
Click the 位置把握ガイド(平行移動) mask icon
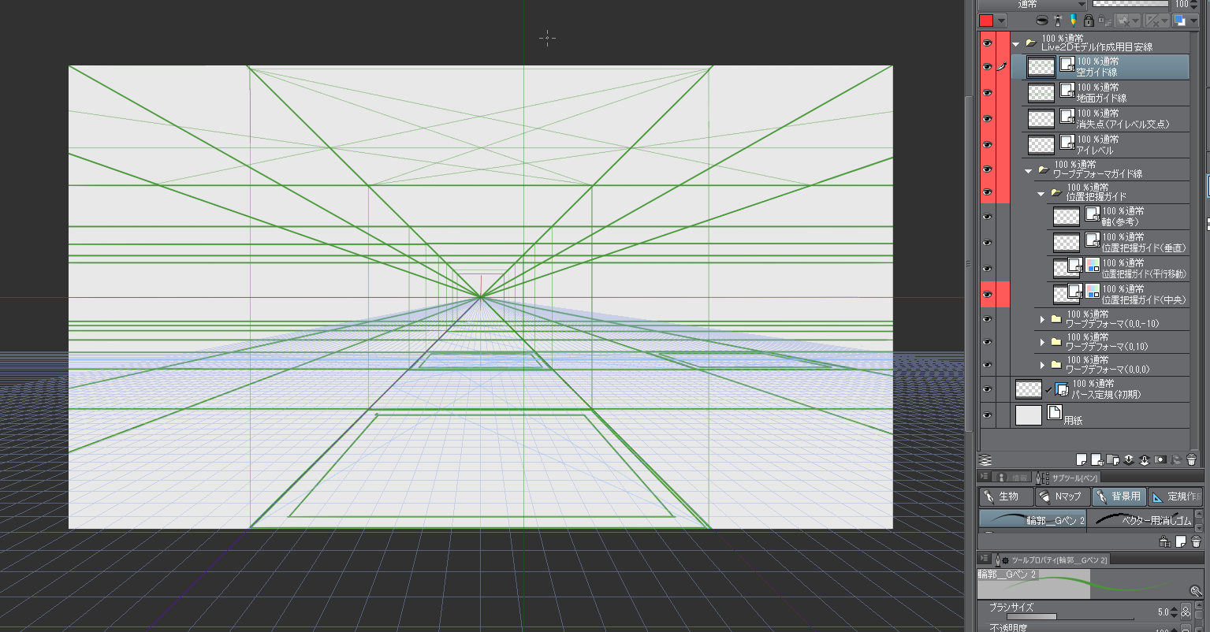[x=1093, y=265]
